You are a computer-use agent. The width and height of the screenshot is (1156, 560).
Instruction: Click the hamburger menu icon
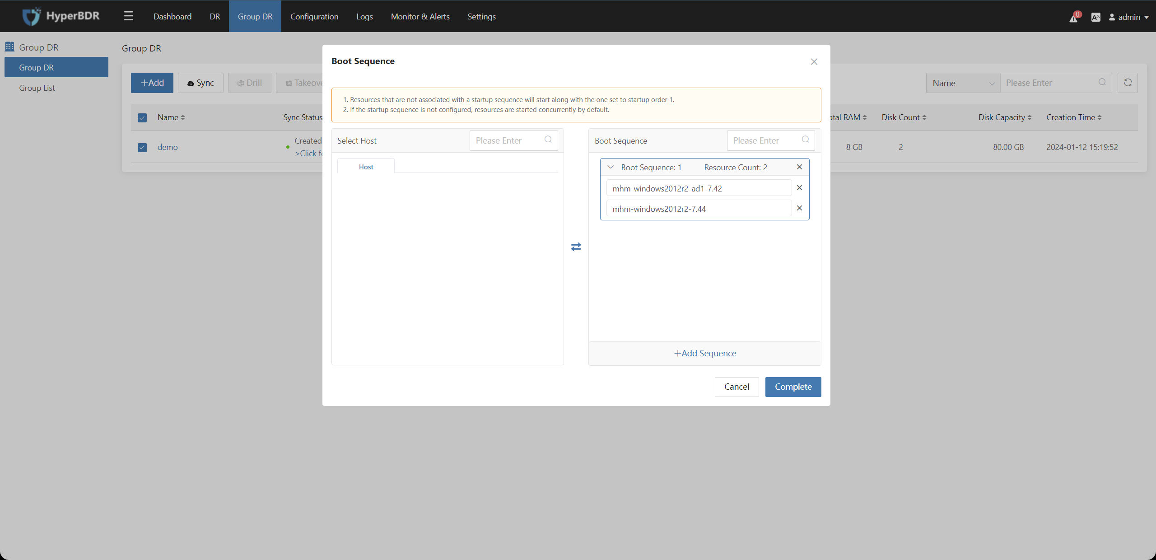coord(128,15)
